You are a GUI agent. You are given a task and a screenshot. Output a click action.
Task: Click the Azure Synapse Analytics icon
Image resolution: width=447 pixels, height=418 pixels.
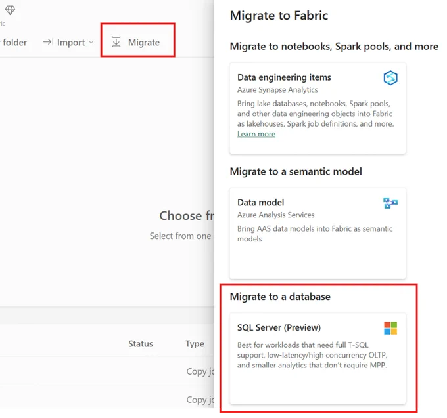[x=390, y=78]
